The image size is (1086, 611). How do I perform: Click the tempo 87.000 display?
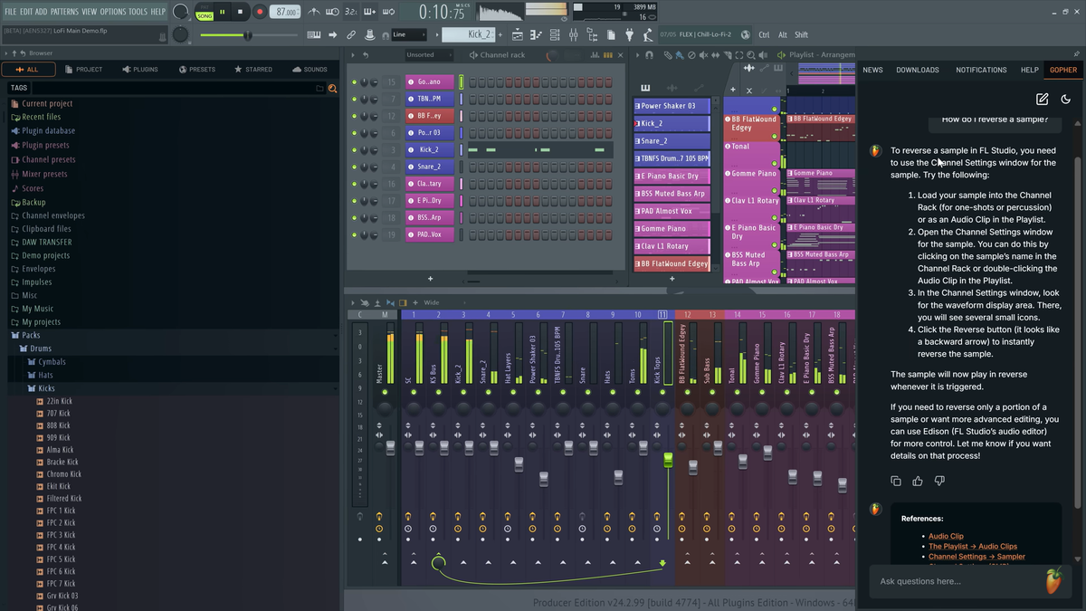pyautogui.click(x=286, y=12)
